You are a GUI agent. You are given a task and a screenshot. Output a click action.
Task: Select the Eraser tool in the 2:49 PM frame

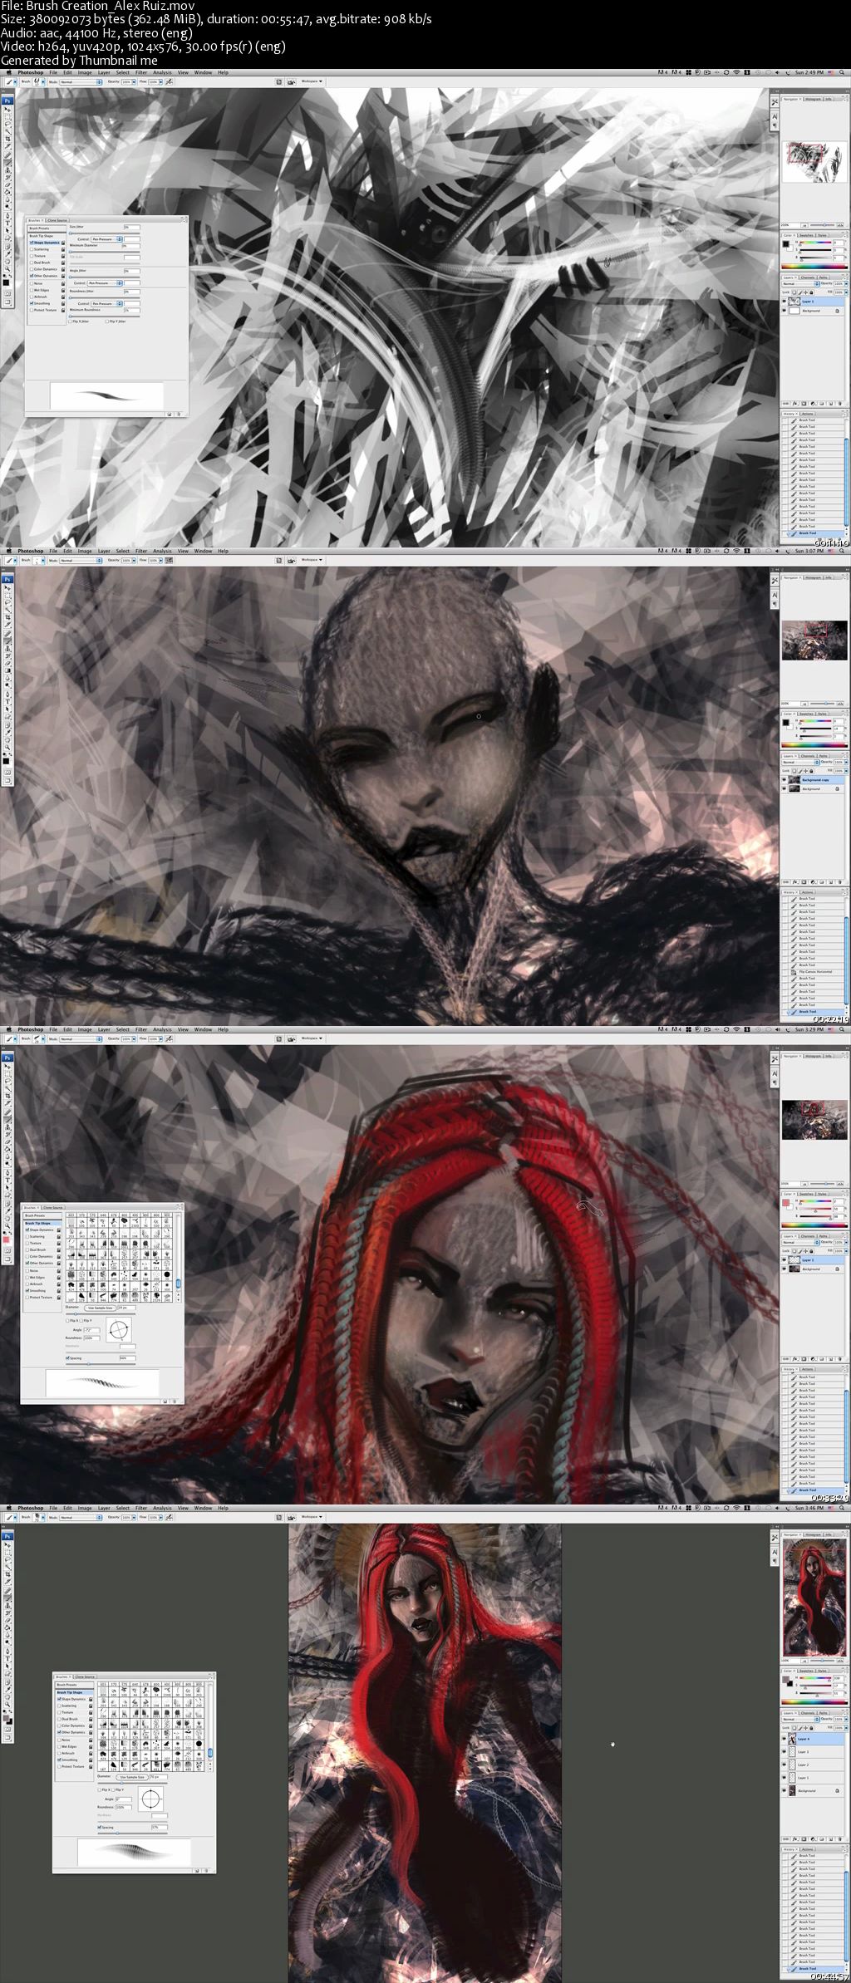pos(7,184)
